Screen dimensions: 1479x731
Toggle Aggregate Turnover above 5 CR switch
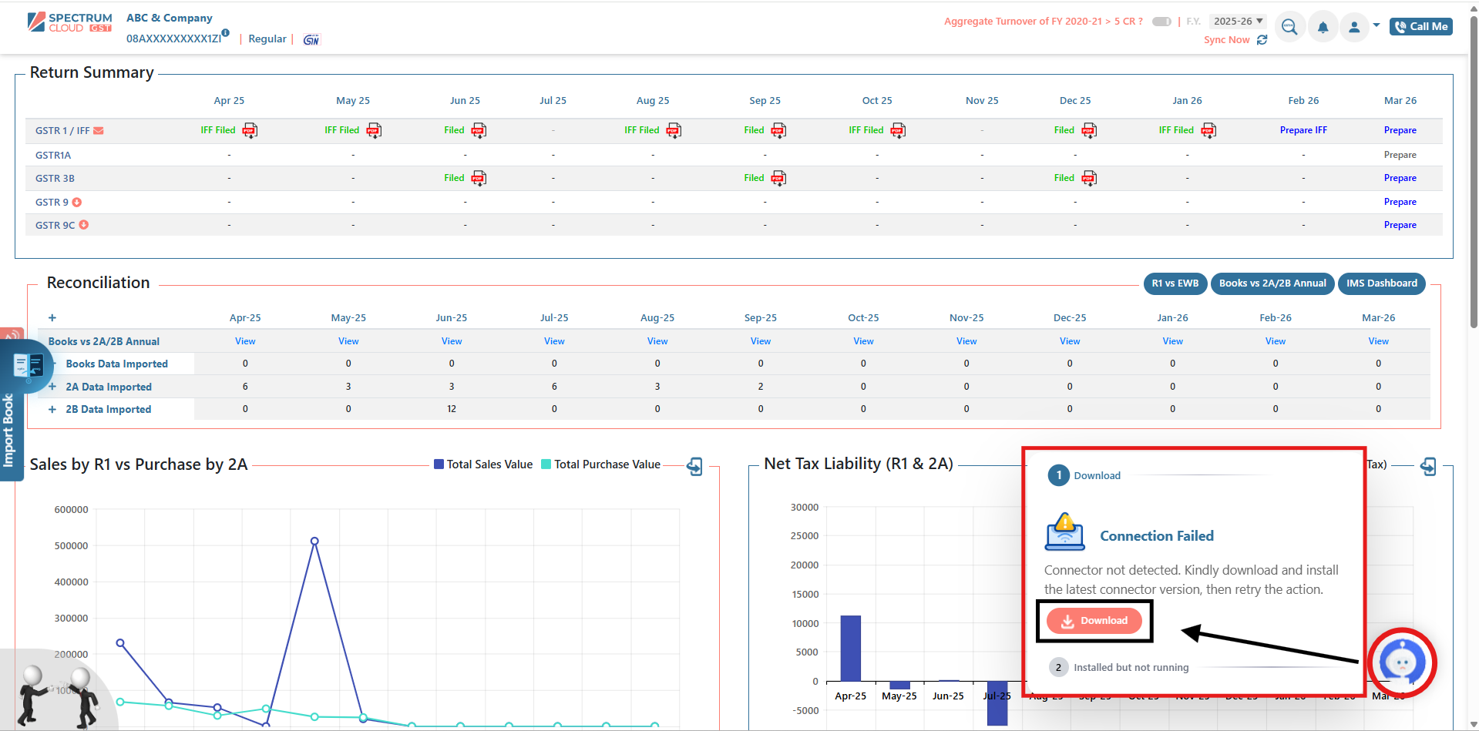pos(1161,22)
